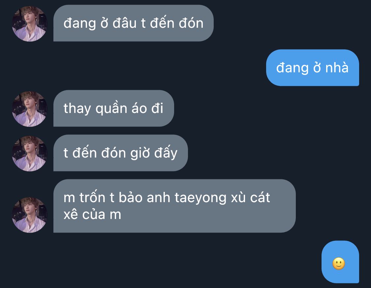
Task: Tap profile picture next to "thay quần áo đi"
Action: (x=30, y=109)
